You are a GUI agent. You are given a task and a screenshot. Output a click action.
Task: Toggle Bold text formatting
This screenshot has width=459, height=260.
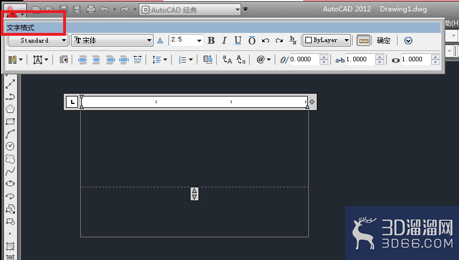[211, 40]
